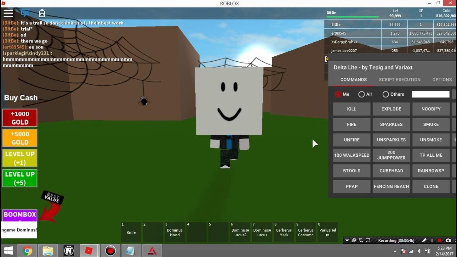Buy the +5000 GOLD pack

click(x=20, y=138)
